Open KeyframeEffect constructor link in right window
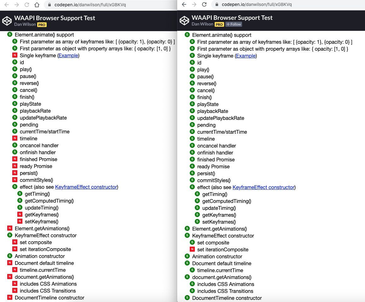Viewport: 365px width, 302px height. click(263, 187)
